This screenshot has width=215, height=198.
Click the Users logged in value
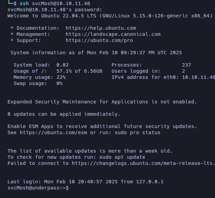click(183, 71)
